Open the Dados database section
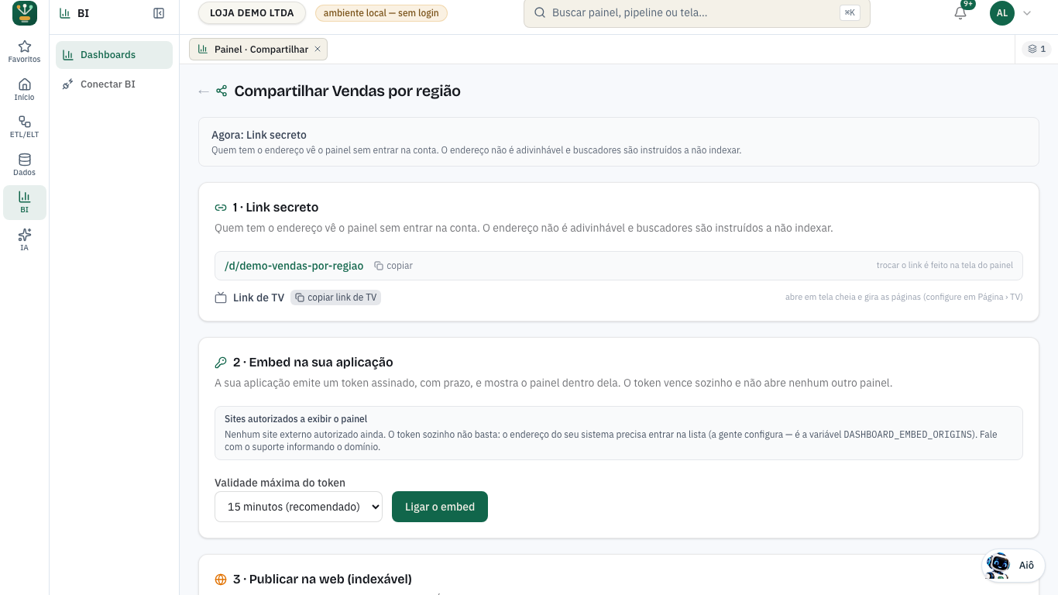The height and width of the screenshot is (595, 1058). [x=25, y=164]
